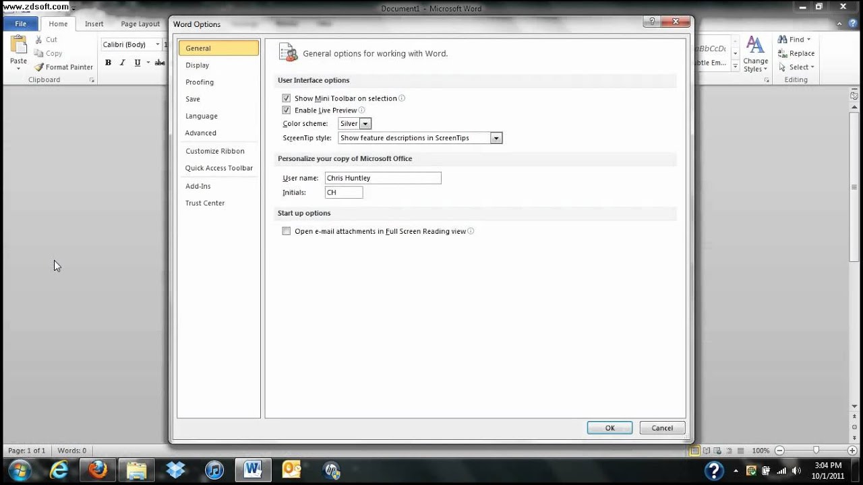Open Internet Explorer from the taskbar

[x=59, y=470]
